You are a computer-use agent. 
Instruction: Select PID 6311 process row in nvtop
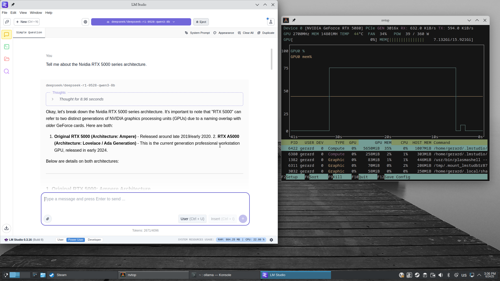point(384,165)
